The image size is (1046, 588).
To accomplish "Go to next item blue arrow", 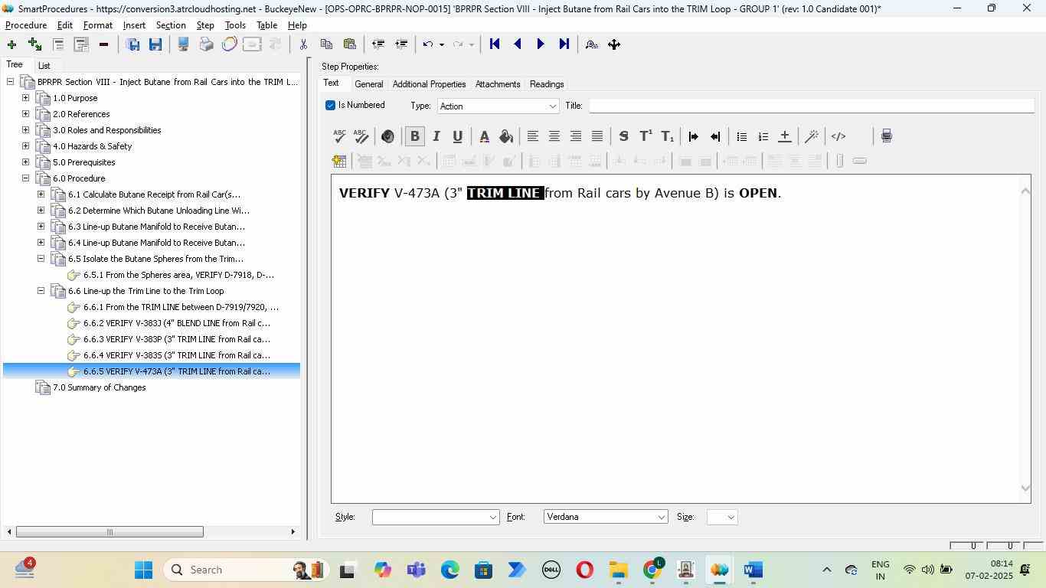I will click(x=541, y=44).
